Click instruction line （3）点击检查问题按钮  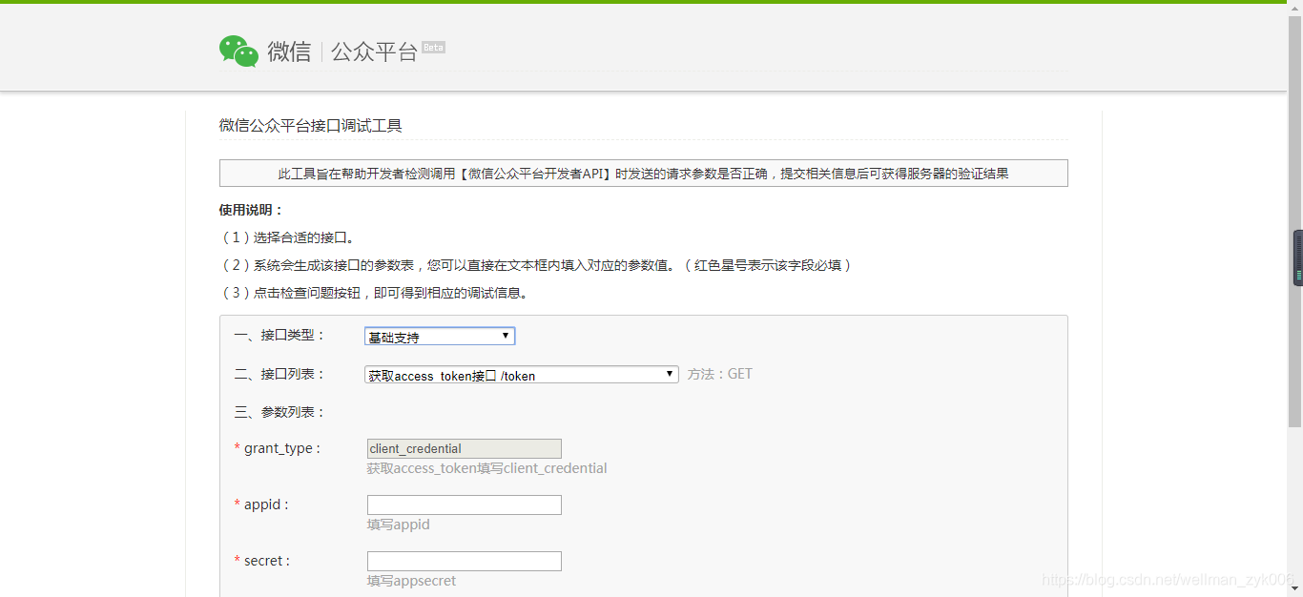tap(374, 293)
